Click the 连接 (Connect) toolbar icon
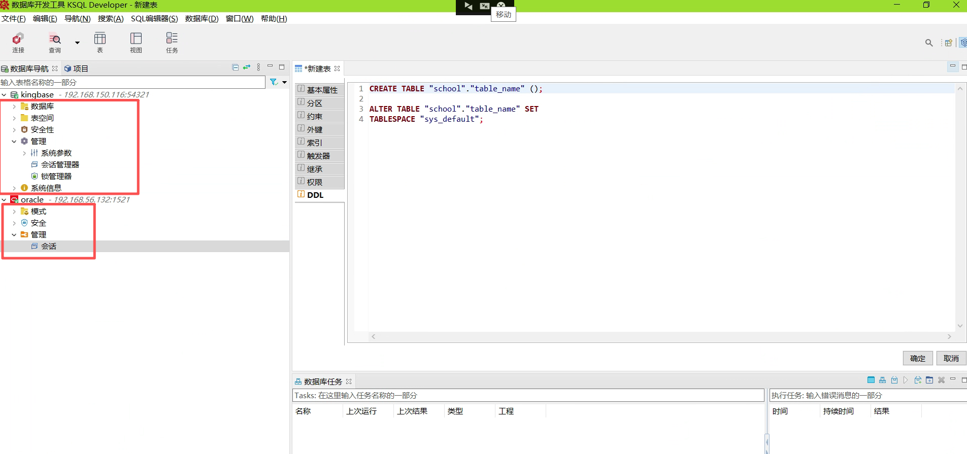This screenshot has height=454, width=967. point(18,42)
